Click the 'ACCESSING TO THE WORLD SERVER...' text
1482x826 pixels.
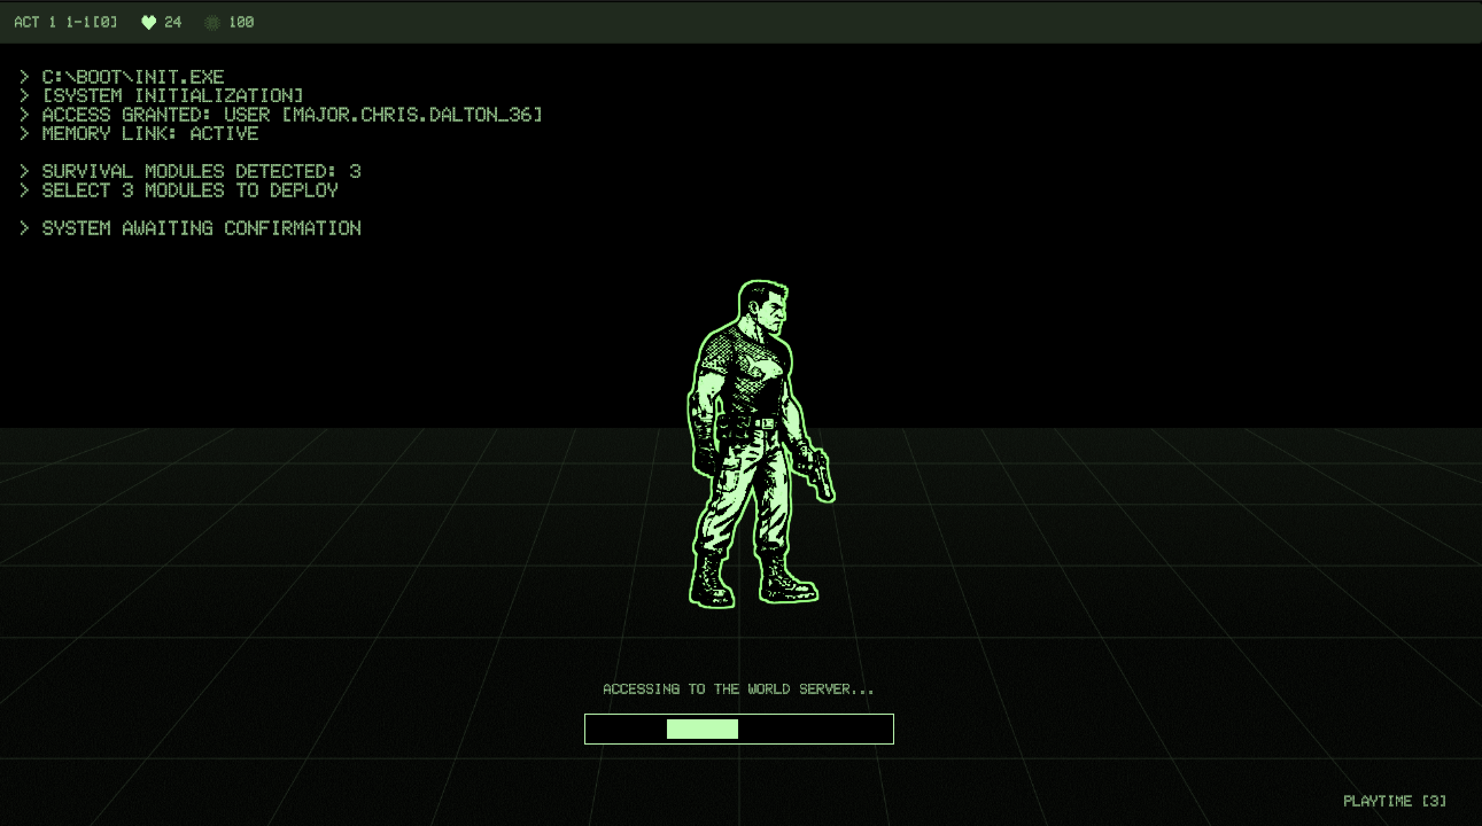(x=738, y=689)
